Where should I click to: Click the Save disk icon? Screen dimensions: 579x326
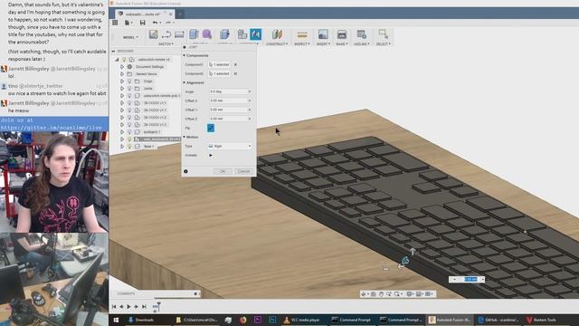(x=143, y=23)
